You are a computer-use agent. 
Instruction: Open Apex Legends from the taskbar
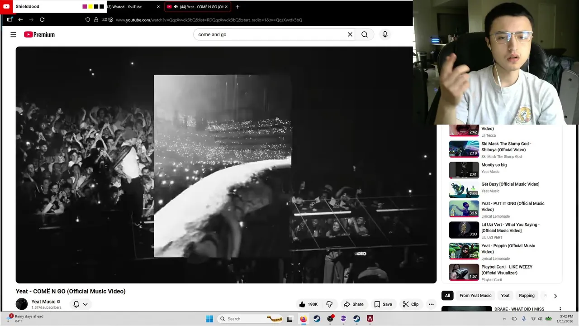[x=370, y=319]
